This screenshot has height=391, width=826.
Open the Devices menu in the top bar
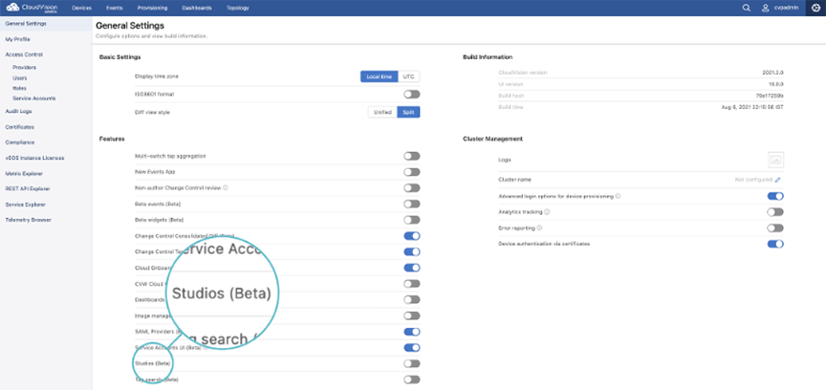point(81,8)
